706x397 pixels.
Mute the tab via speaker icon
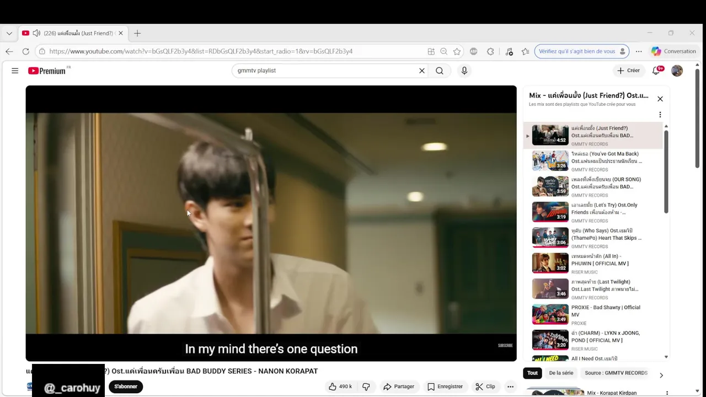pyautogui.click(x=36, y=33)
